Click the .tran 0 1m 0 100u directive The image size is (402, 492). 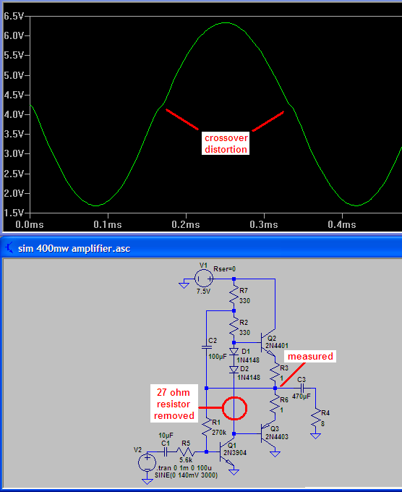[x=184, y=467]
